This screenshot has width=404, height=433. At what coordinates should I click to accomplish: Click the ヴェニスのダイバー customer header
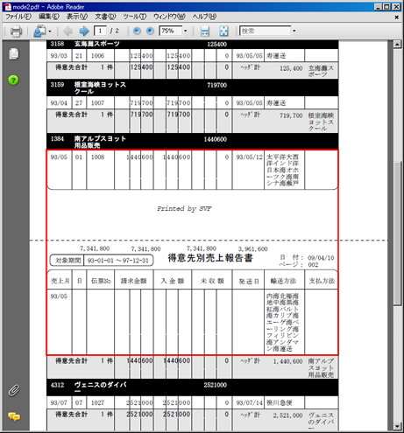pos(100,388)
